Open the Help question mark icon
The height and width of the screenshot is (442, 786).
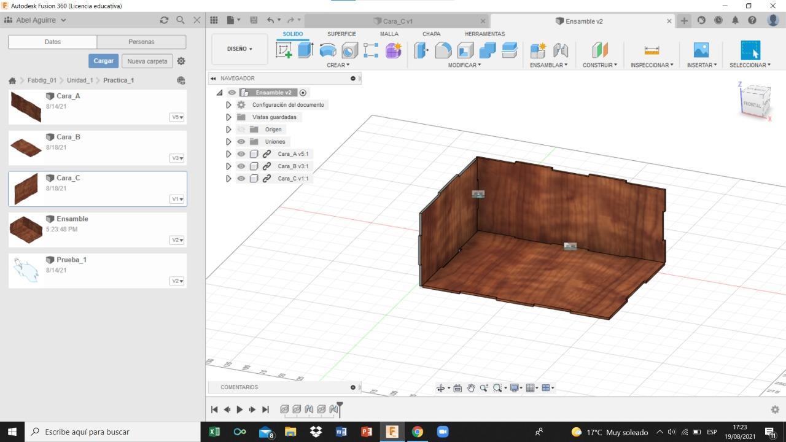click(x=752, y=20)
